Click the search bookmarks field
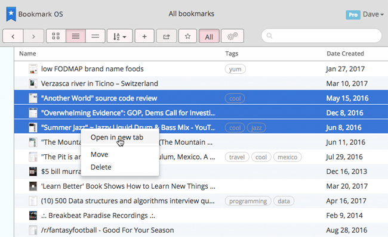The width and height of the screenshot is (388, 237). (x=321, y=36)
